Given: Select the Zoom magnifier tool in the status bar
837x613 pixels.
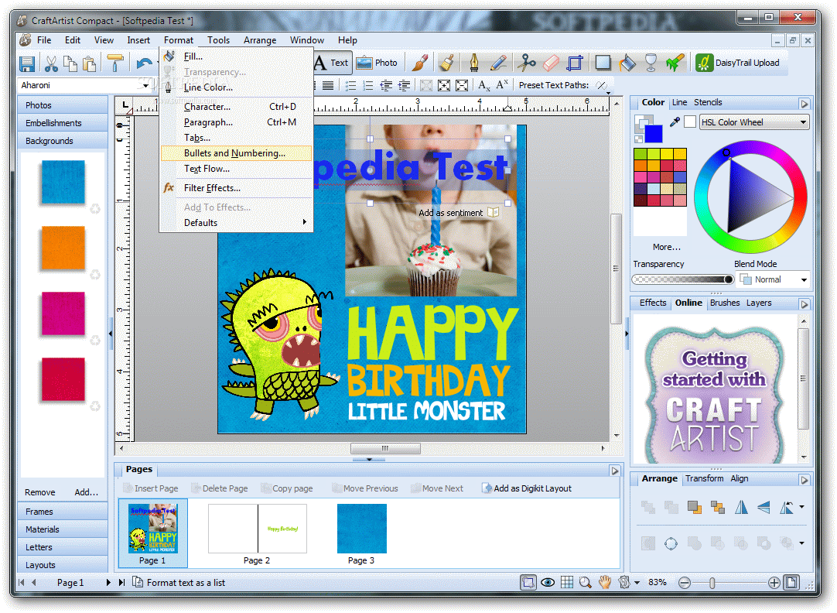Looking at the screenshot, I should [x=586, y=582].
